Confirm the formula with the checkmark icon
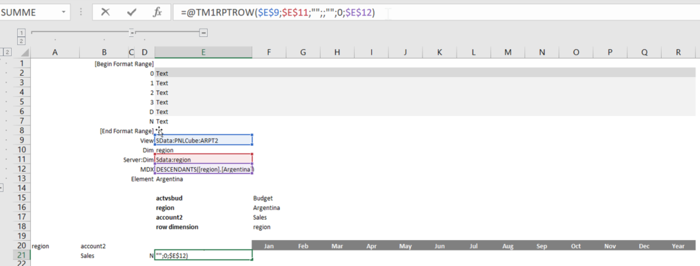 point(131,12)
